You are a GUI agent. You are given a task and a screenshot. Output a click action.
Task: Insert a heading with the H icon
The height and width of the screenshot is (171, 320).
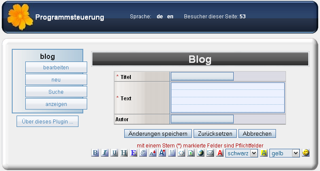tap(124, 153)
